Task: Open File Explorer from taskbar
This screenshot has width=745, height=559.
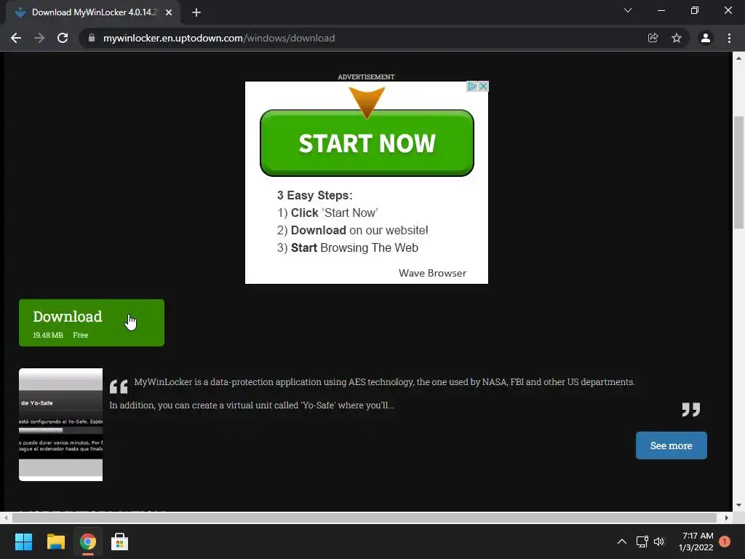Action: point(55,542)
